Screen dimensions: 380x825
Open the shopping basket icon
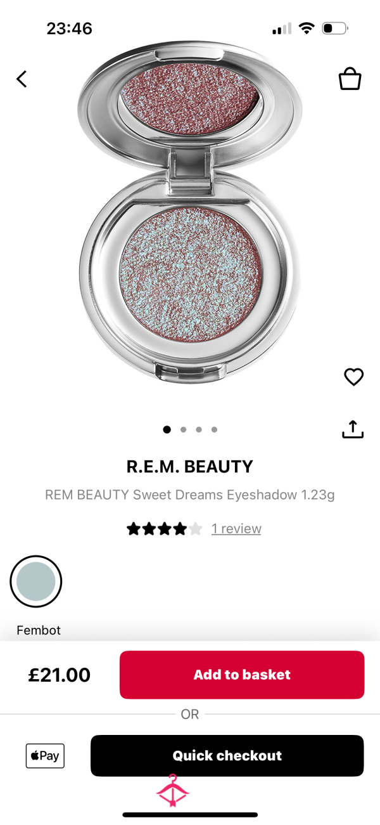[350, 79]
